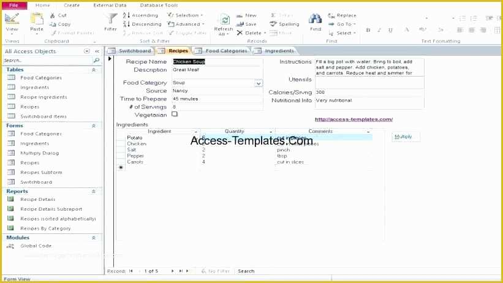Open the Quantity column dropdown arrow
This screenshot has height=283, width=503.
pyautogui.click(x=271, y=132)
